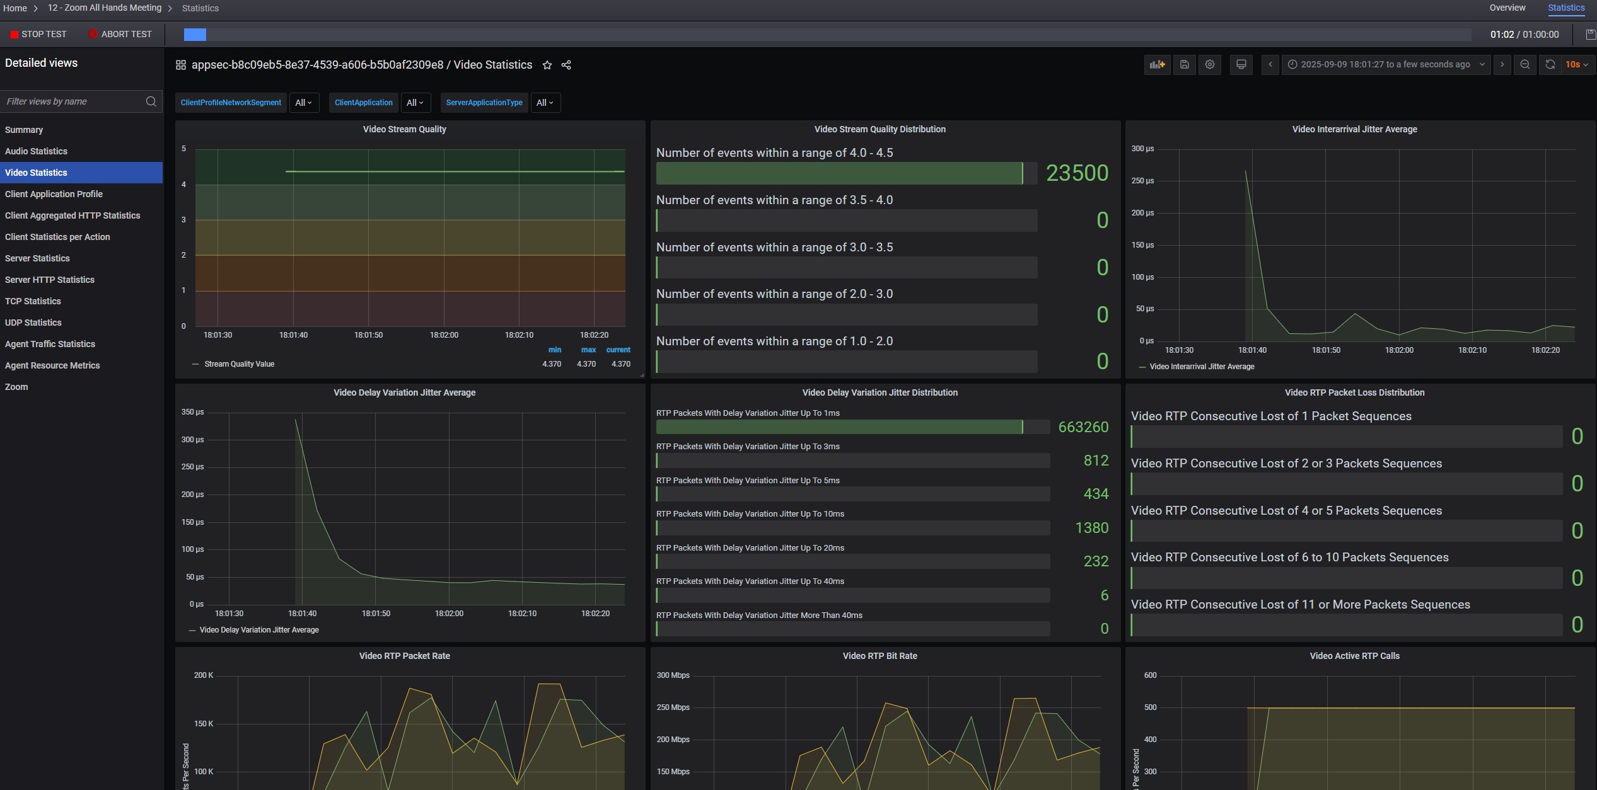Toggle Video Interarrival Jitter Average legend
1597x790 pixels.
click(x=1201, y=367)
